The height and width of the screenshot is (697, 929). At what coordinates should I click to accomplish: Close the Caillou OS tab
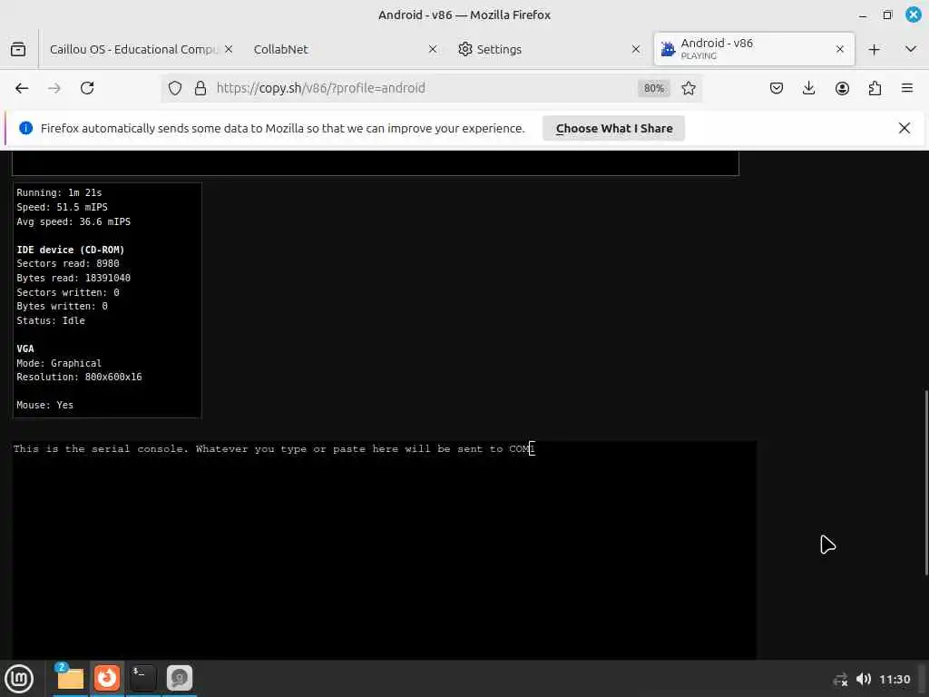pos(229,49)
